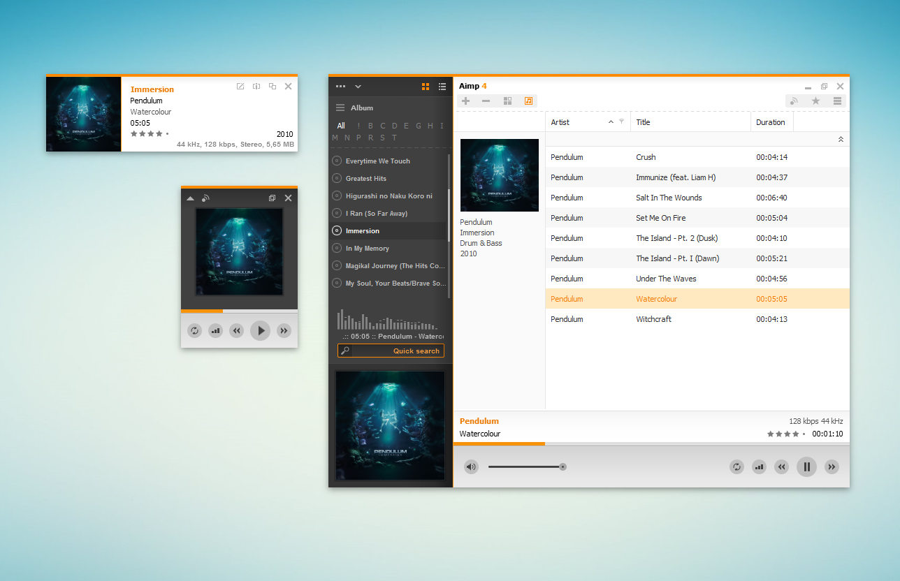Select the All alphabet filter

click(341, 126)
